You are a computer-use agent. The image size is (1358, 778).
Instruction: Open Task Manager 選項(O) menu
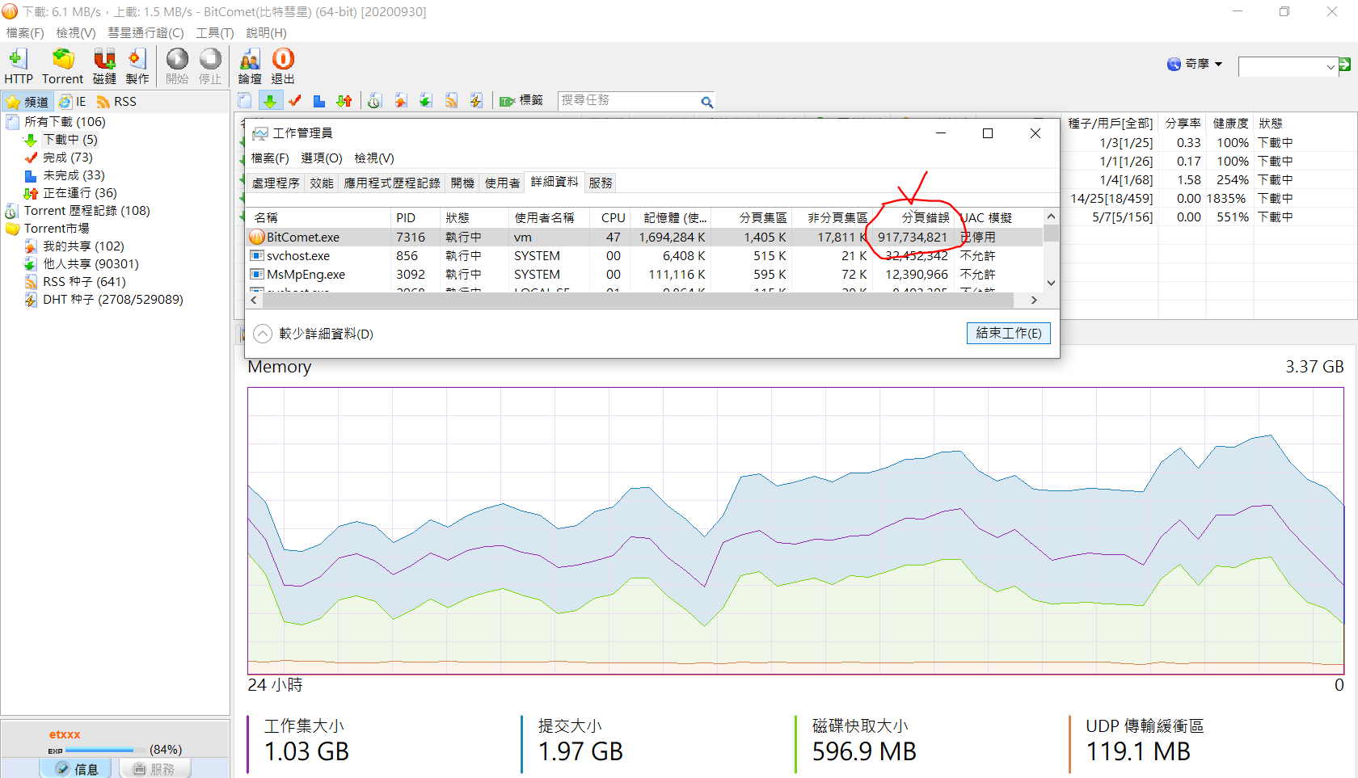click(x=322, y=158)
